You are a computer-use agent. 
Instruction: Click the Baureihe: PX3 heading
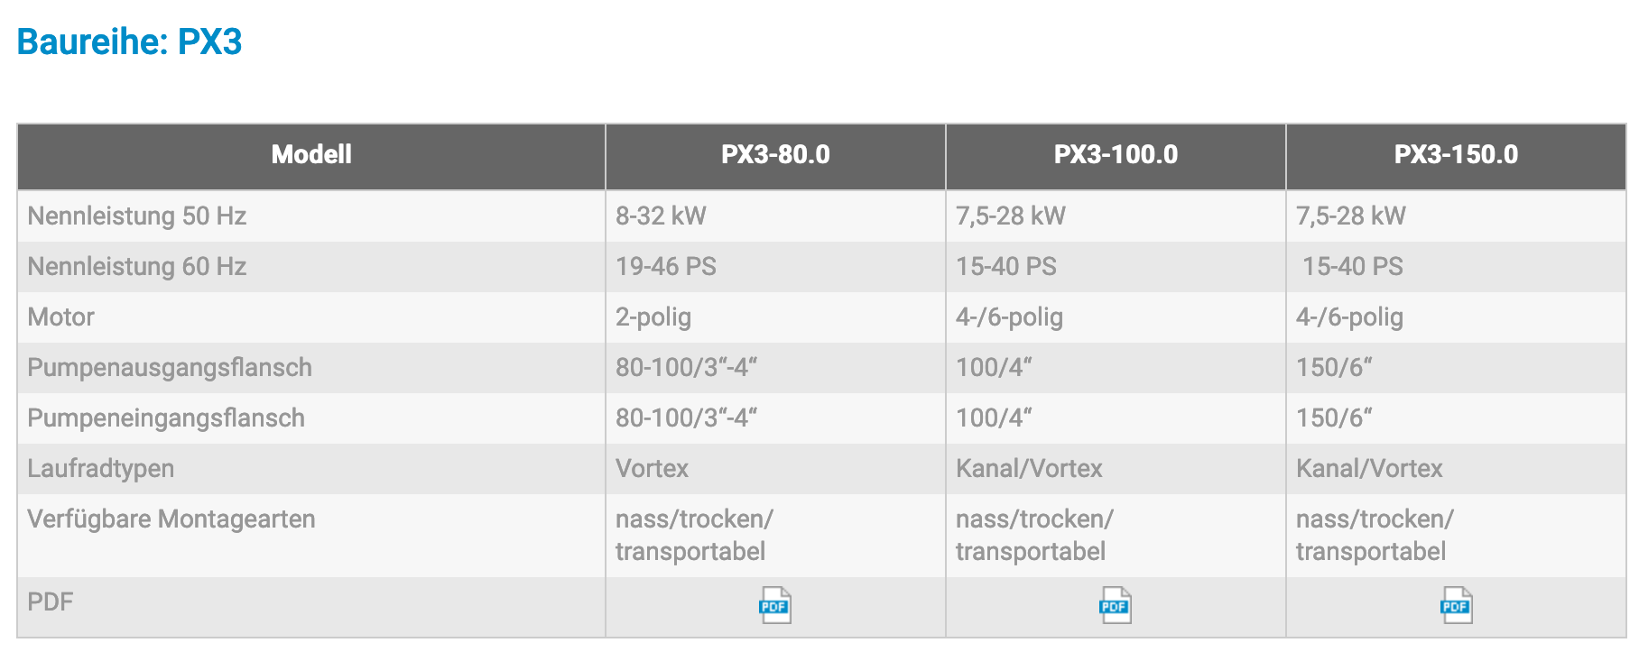[x=130, y=41]
